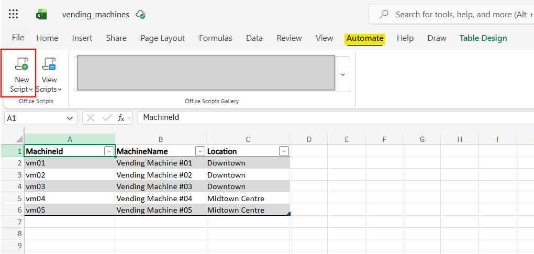The image size is (534, 254).
Task: Click cell containing vm05
Action: 70,210
